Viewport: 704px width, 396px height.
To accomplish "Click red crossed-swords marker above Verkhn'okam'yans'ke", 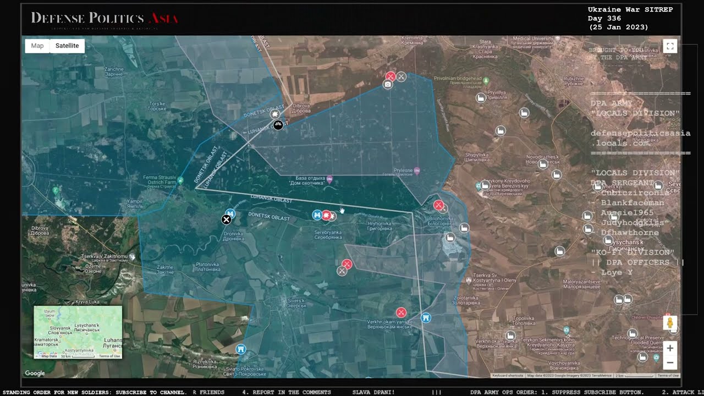I will 402,312.
